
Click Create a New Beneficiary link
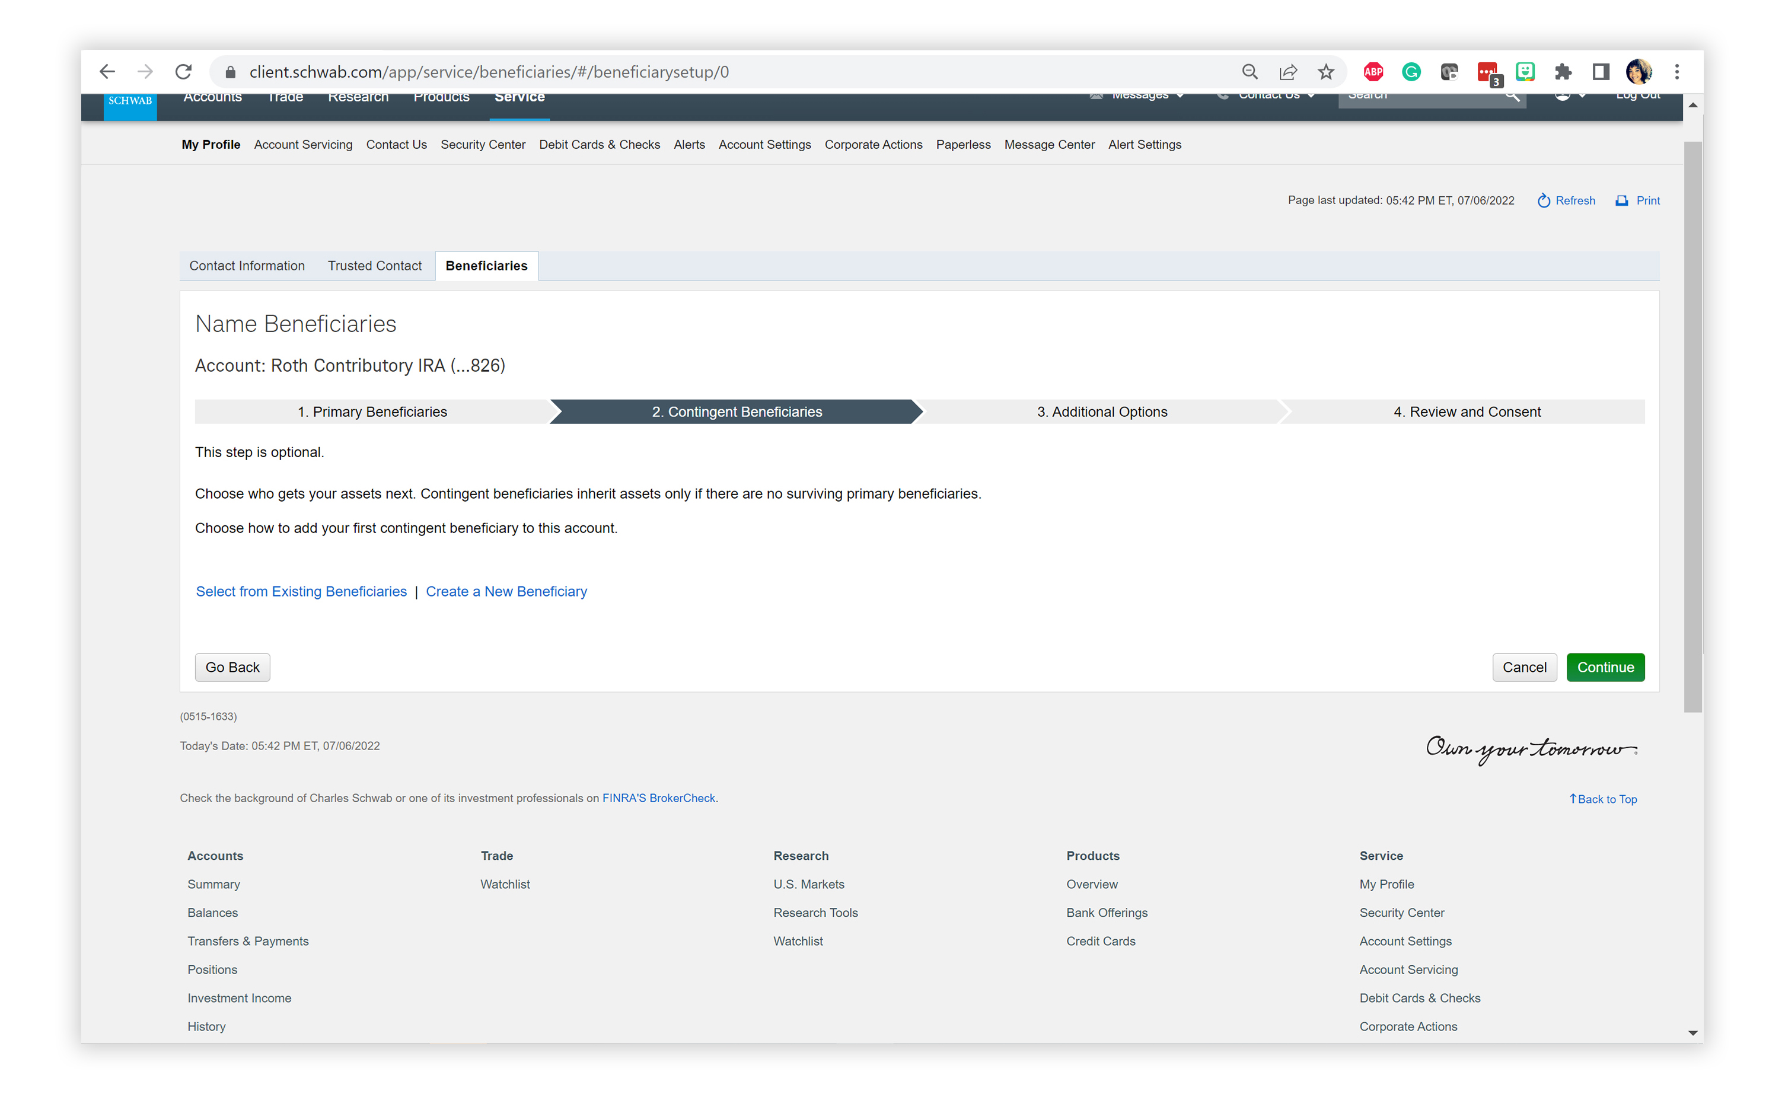tap(506, 591)
